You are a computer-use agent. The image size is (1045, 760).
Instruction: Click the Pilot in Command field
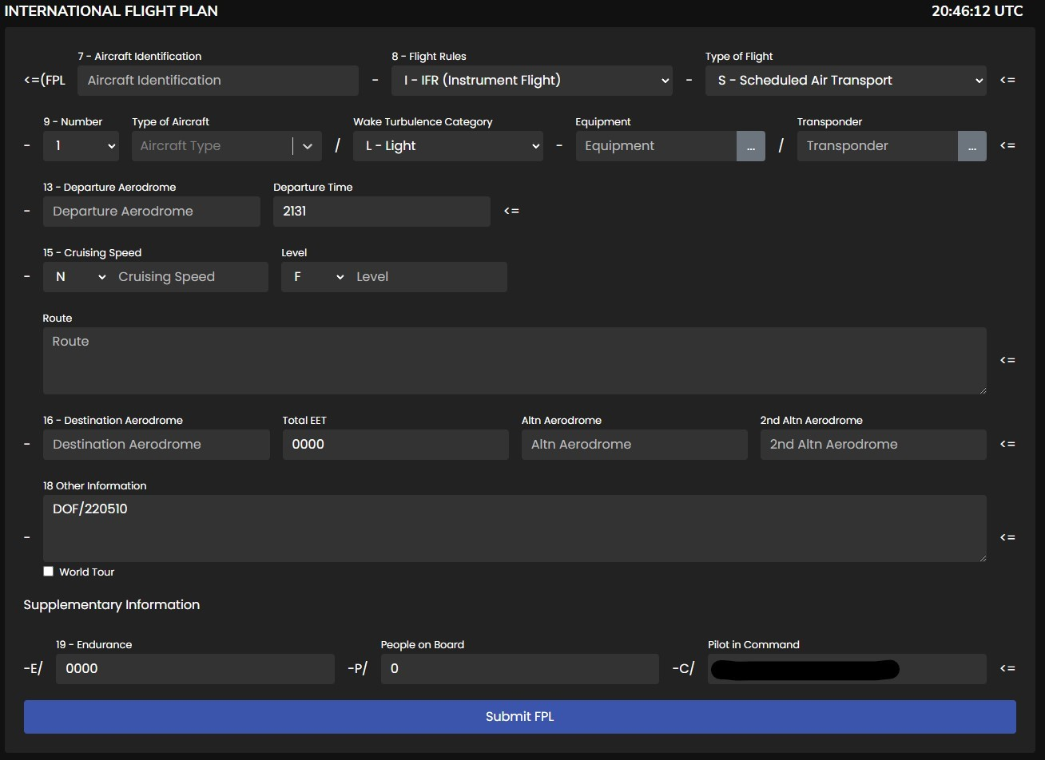[847, 669]
